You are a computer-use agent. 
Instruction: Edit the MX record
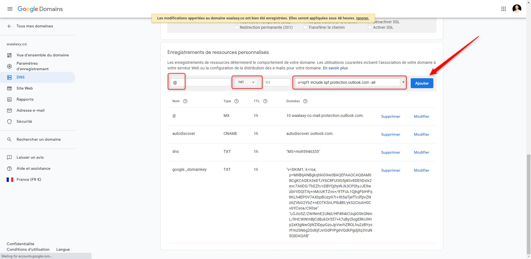[421, 116]
